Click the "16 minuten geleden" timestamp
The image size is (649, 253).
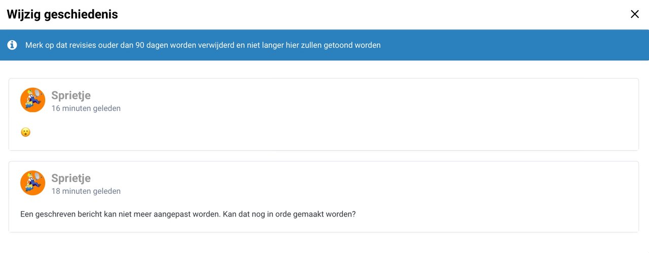(x=86, y=108)
